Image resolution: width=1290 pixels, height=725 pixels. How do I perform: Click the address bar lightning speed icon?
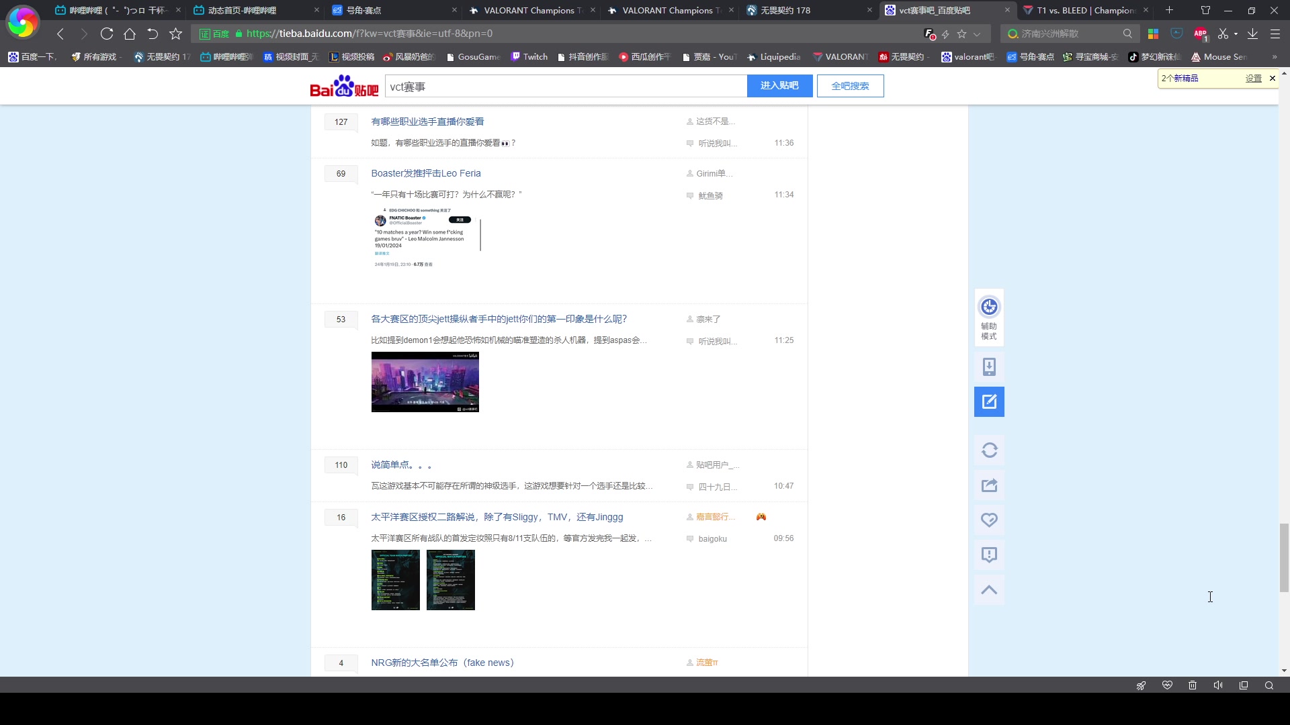click(945, 34)
